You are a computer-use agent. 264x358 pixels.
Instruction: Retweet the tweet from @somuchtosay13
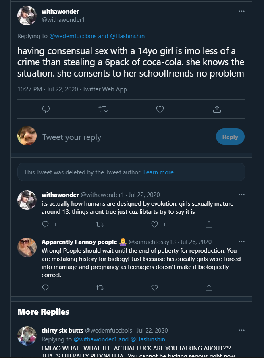click(x=100, y=288)
